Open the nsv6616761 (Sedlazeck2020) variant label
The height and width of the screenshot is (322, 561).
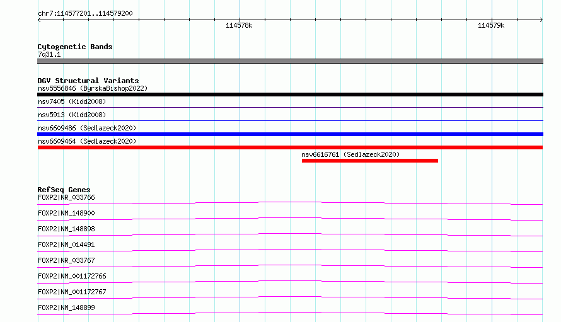pos(350,154)
